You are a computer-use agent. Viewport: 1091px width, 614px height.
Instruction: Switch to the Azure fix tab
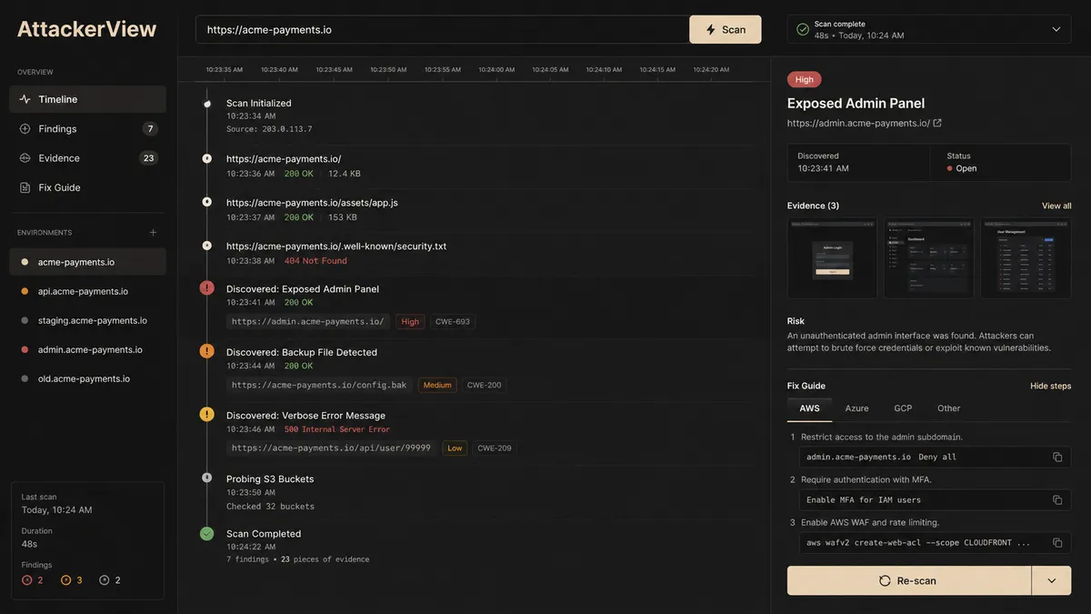(x=856, y=408)
